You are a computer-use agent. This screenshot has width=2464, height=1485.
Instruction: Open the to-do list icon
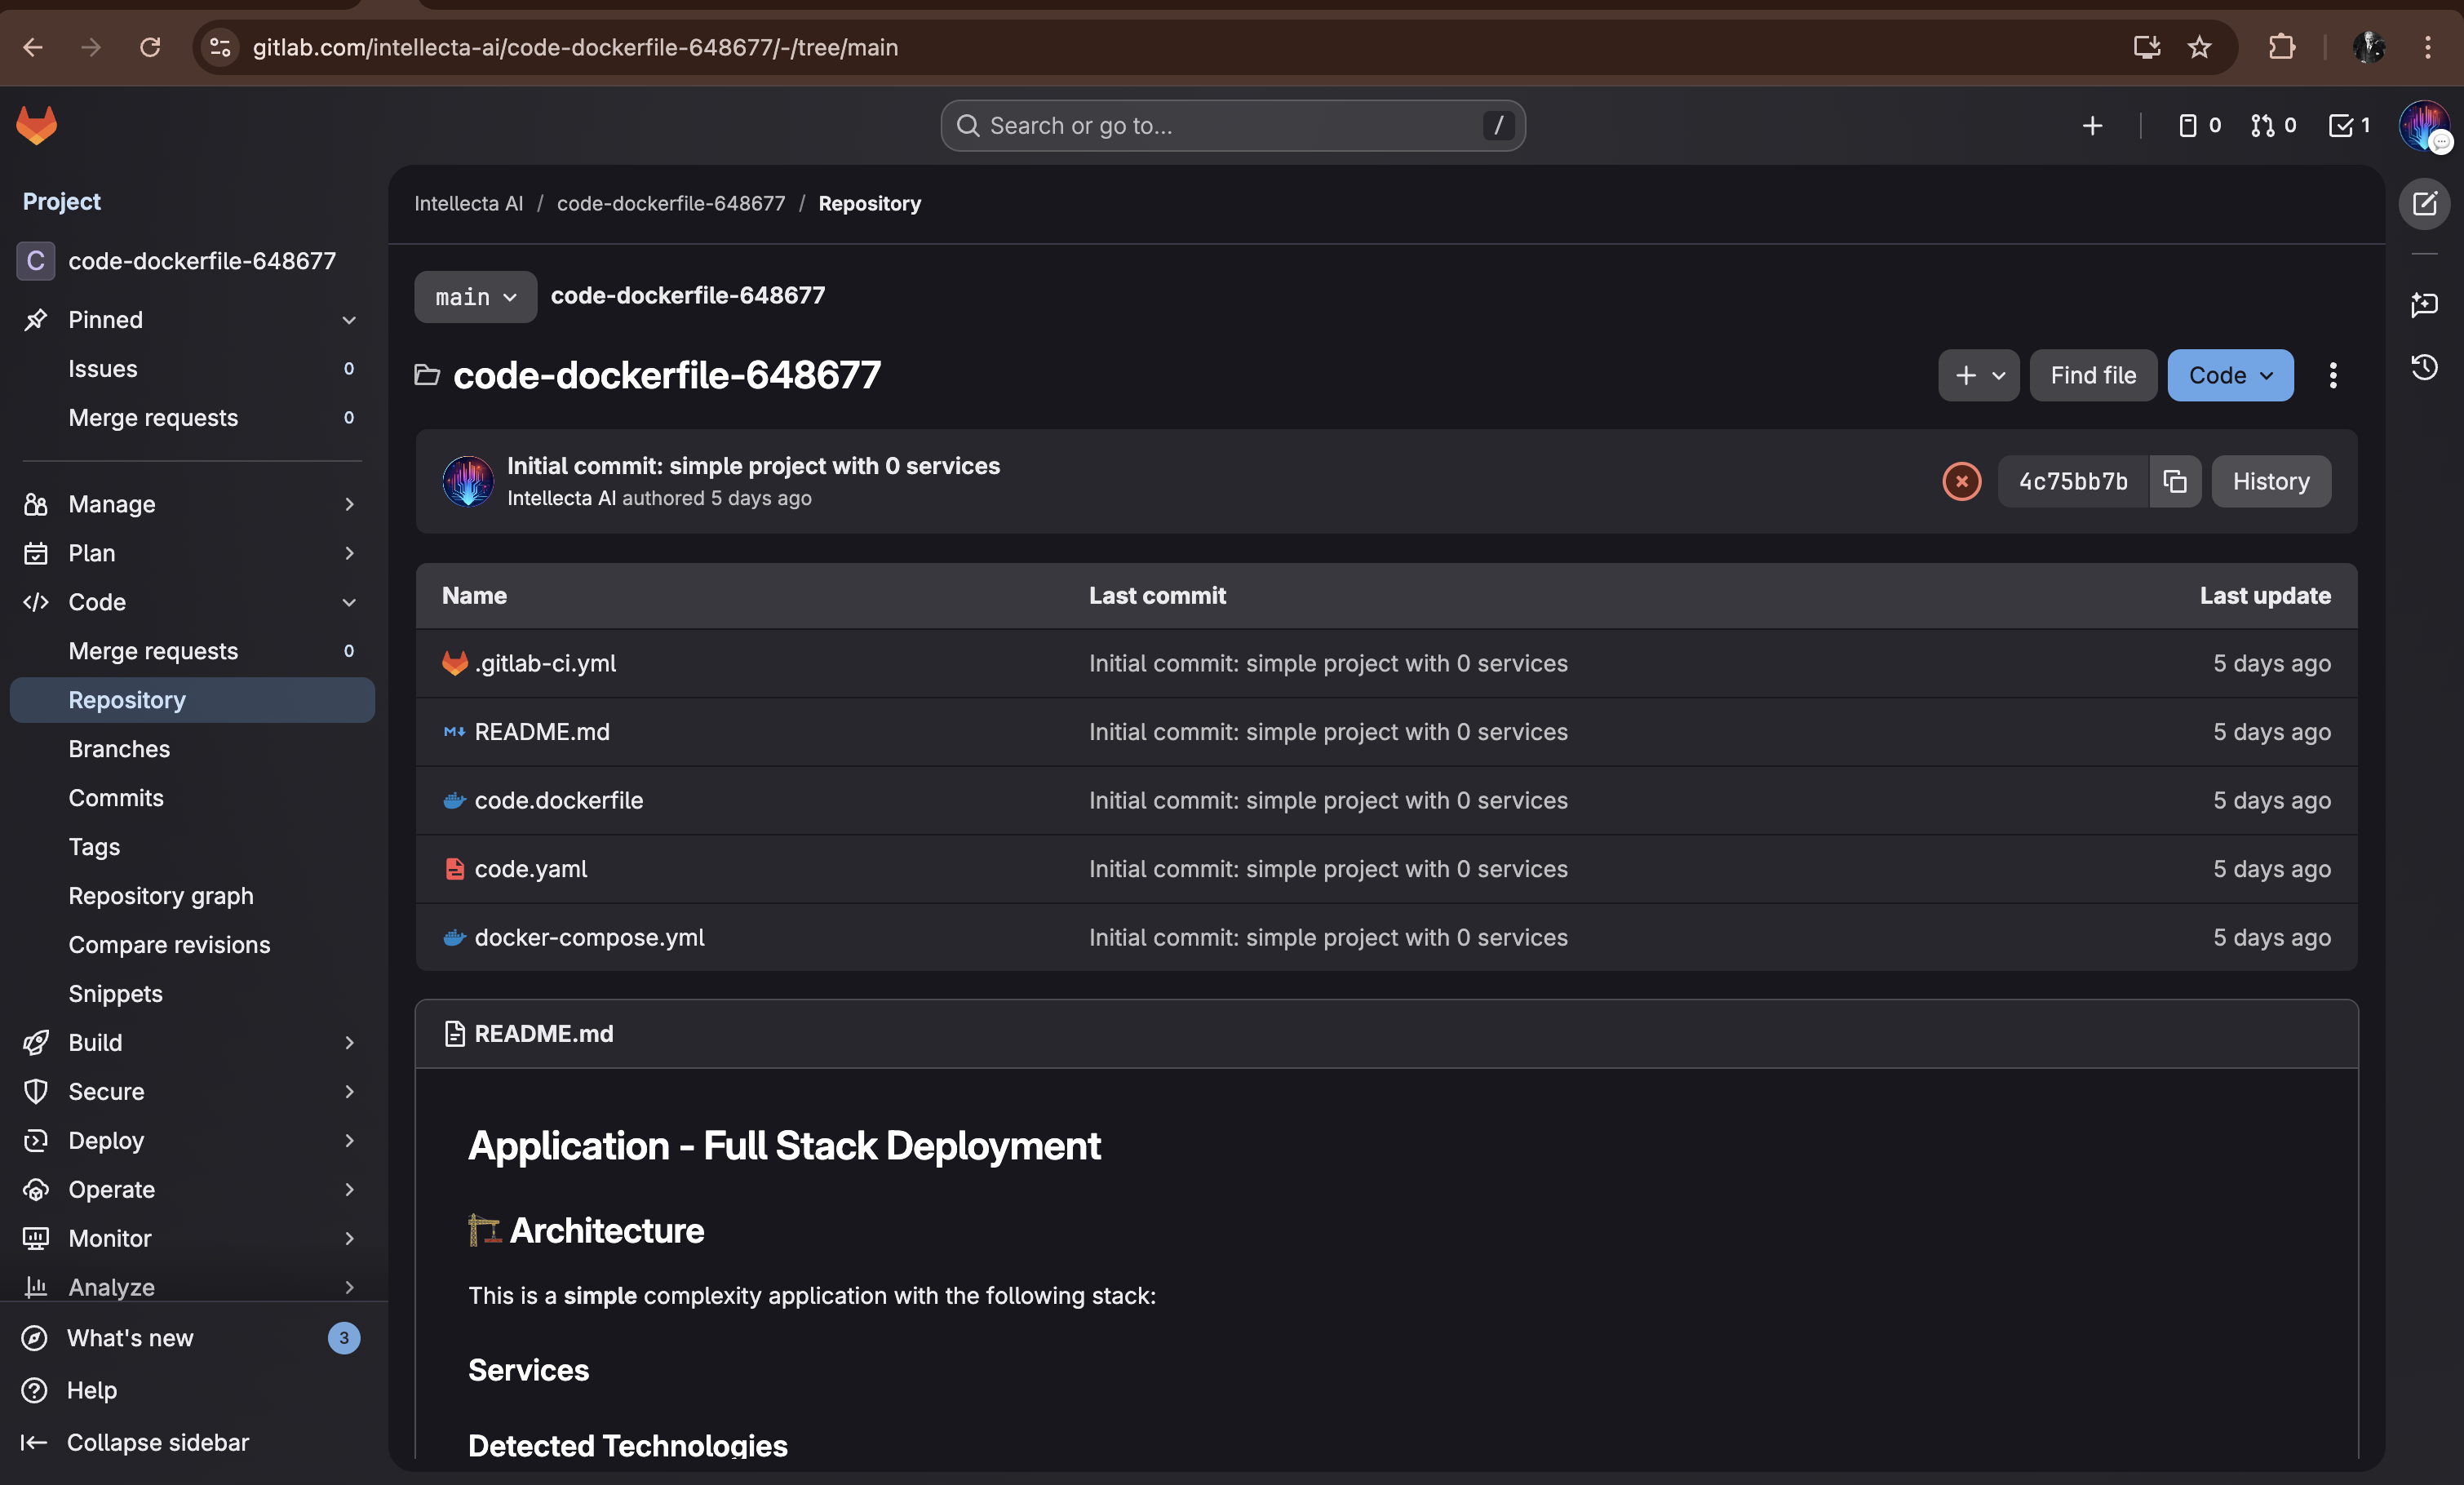(x=2349, y=125)
